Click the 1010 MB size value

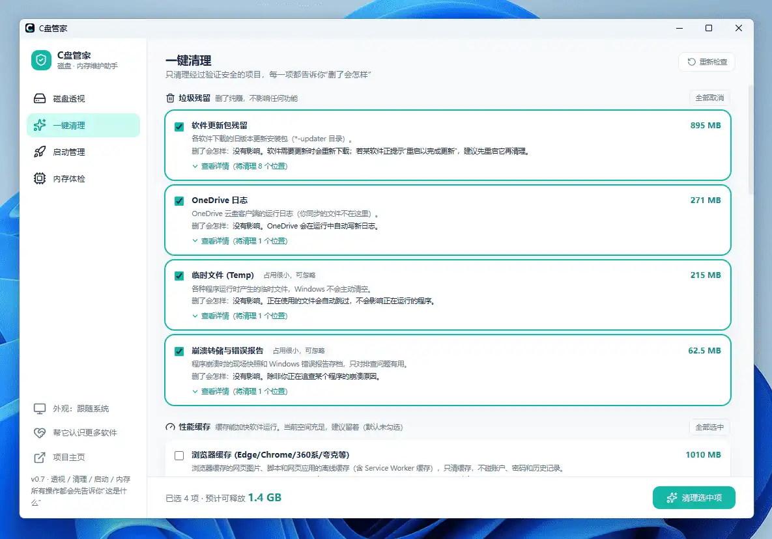(x=703, y=455)
